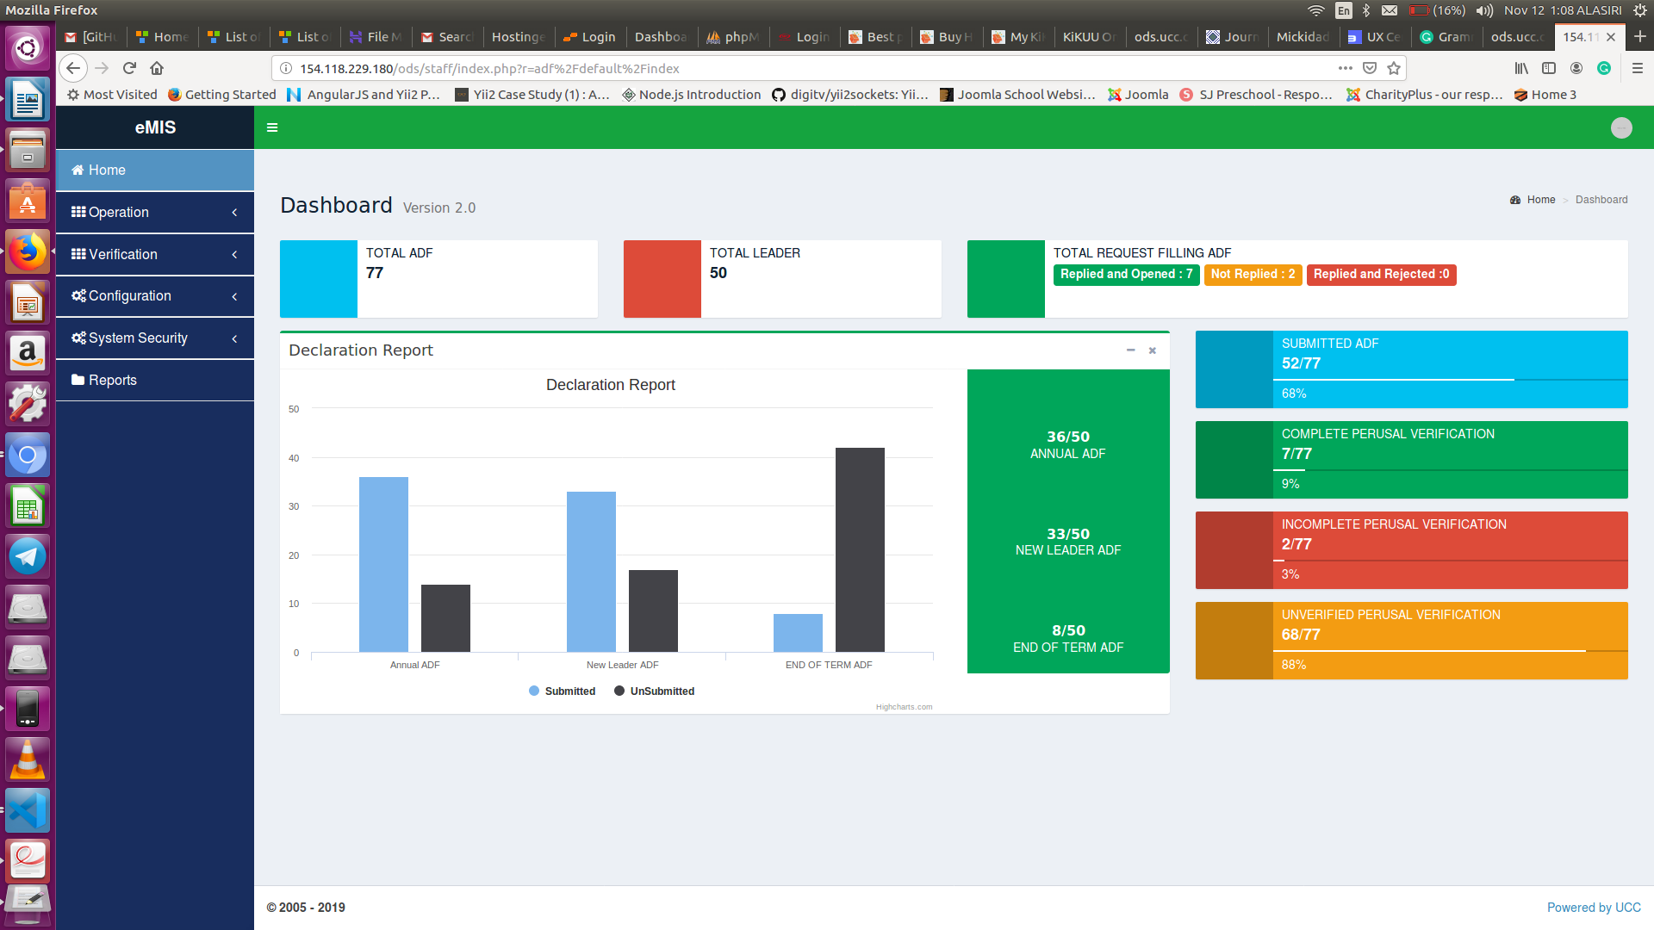
Task: Launch Visual Studio Code from dock
Action: (28, 810)
